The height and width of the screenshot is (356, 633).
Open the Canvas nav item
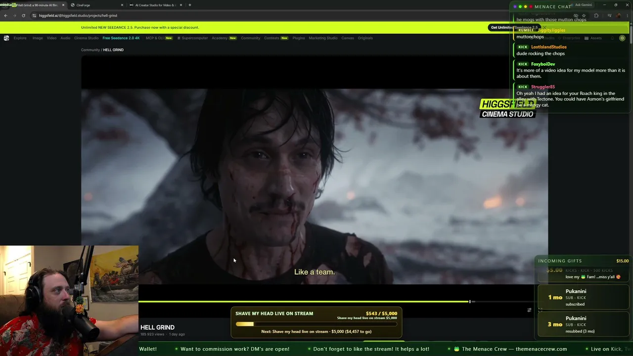348,38
